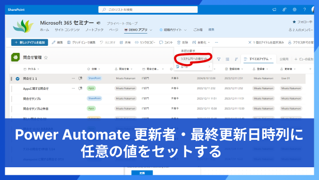Viewport: 319px width, 180px height.
Task: Expand the ルール submenu arrow
Action: pos(209,67)
